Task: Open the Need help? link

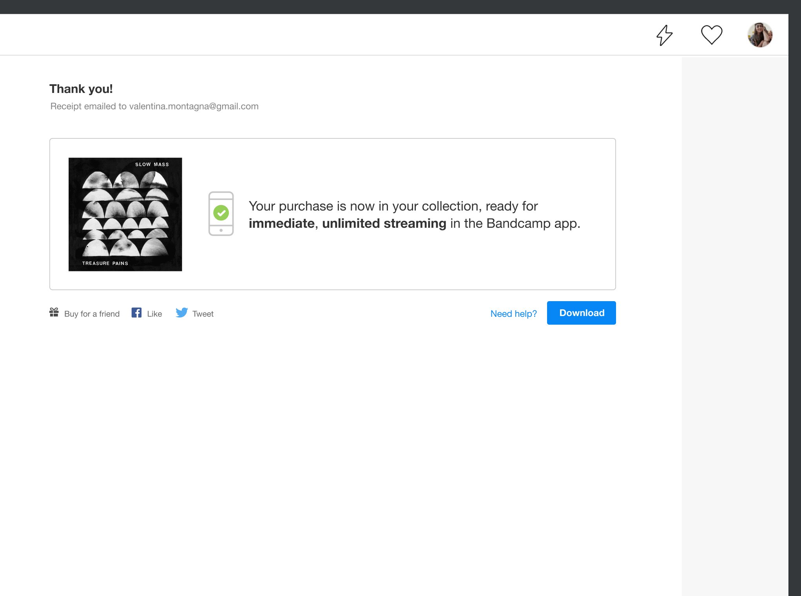Action: (x=513, y=314)
